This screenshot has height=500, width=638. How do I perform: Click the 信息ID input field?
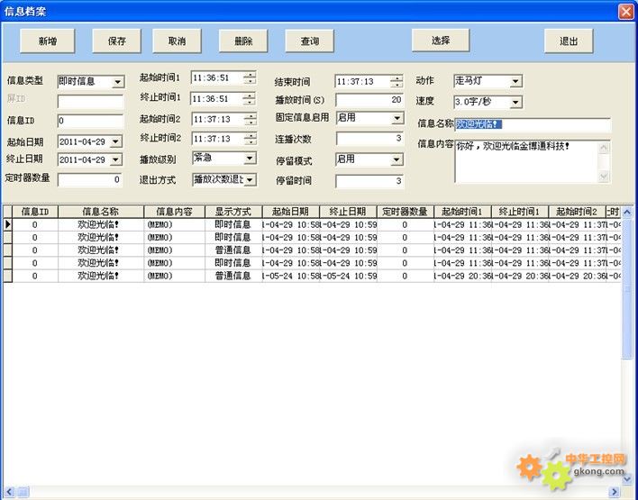pos(90,121)
